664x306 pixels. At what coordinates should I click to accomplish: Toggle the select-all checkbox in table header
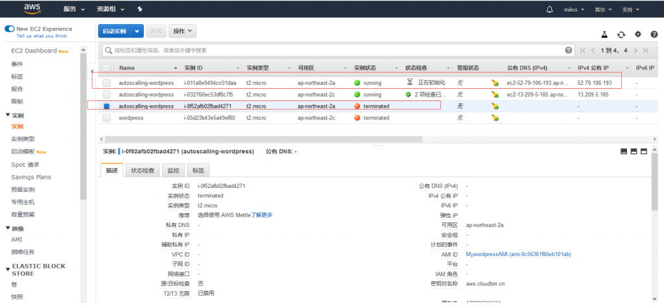(107, 67)
